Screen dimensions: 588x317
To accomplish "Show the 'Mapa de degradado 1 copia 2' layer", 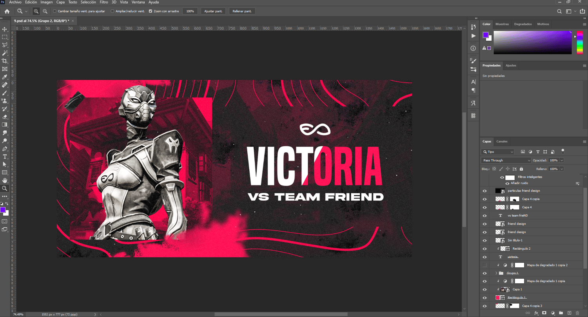I will (485, 265).
